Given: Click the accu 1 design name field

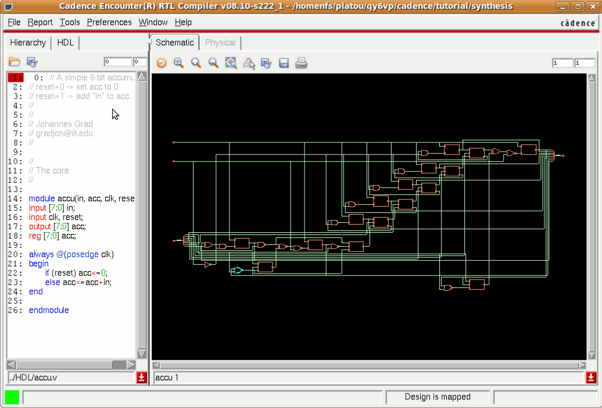Looking at the screenshot, I should tap(368, 378).
